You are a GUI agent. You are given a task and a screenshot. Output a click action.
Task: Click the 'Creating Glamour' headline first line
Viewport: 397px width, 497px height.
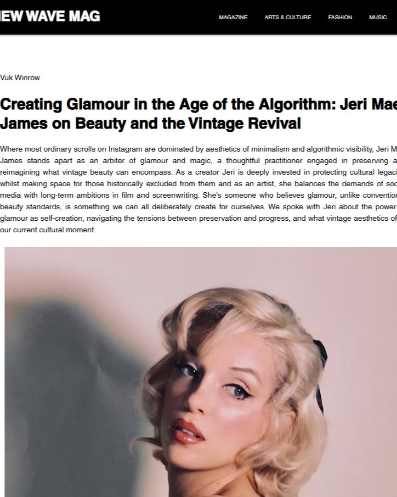198,104
